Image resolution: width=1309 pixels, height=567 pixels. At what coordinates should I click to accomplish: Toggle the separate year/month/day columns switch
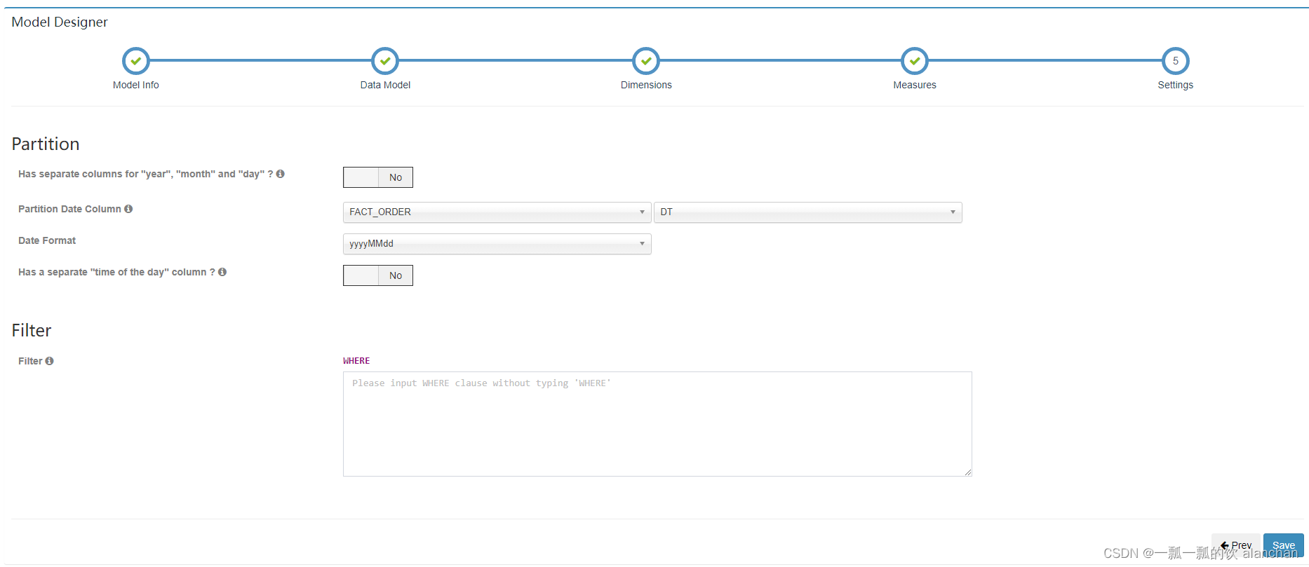pyautogui.click(x=378, y=177)
